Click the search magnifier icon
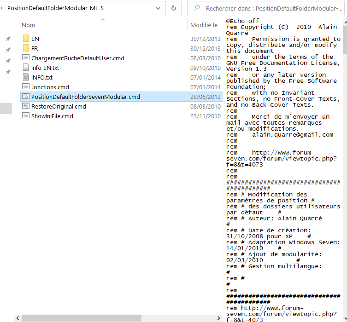The height and width of the screenshot is (322, 347). point(196,8)
